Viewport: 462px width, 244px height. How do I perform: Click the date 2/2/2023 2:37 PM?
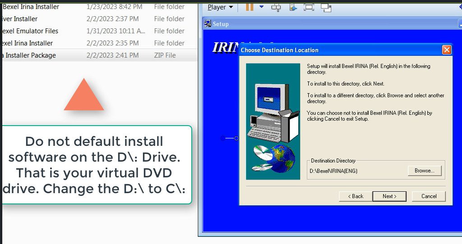coord(112,19)
